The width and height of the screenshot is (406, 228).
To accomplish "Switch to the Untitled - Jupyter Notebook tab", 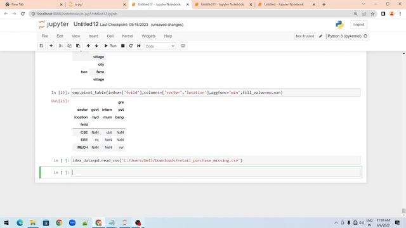I will click(x=286, y=4).
